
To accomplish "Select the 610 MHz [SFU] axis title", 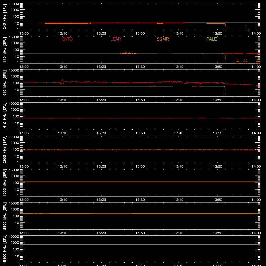I will pos(4,83).
